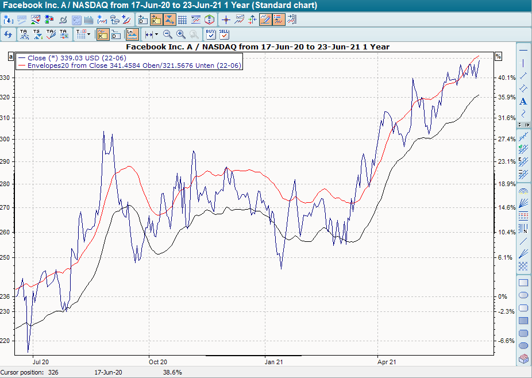The width and height of the screenshot is (532, 378).
Task: Select the filled ellipse shape tool
Action: point(523,346)
